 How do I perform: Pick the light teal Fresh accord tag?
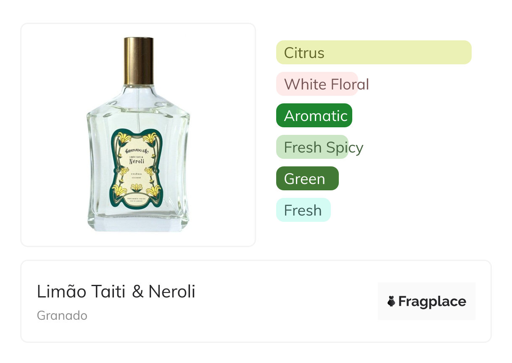pos(303,210)
